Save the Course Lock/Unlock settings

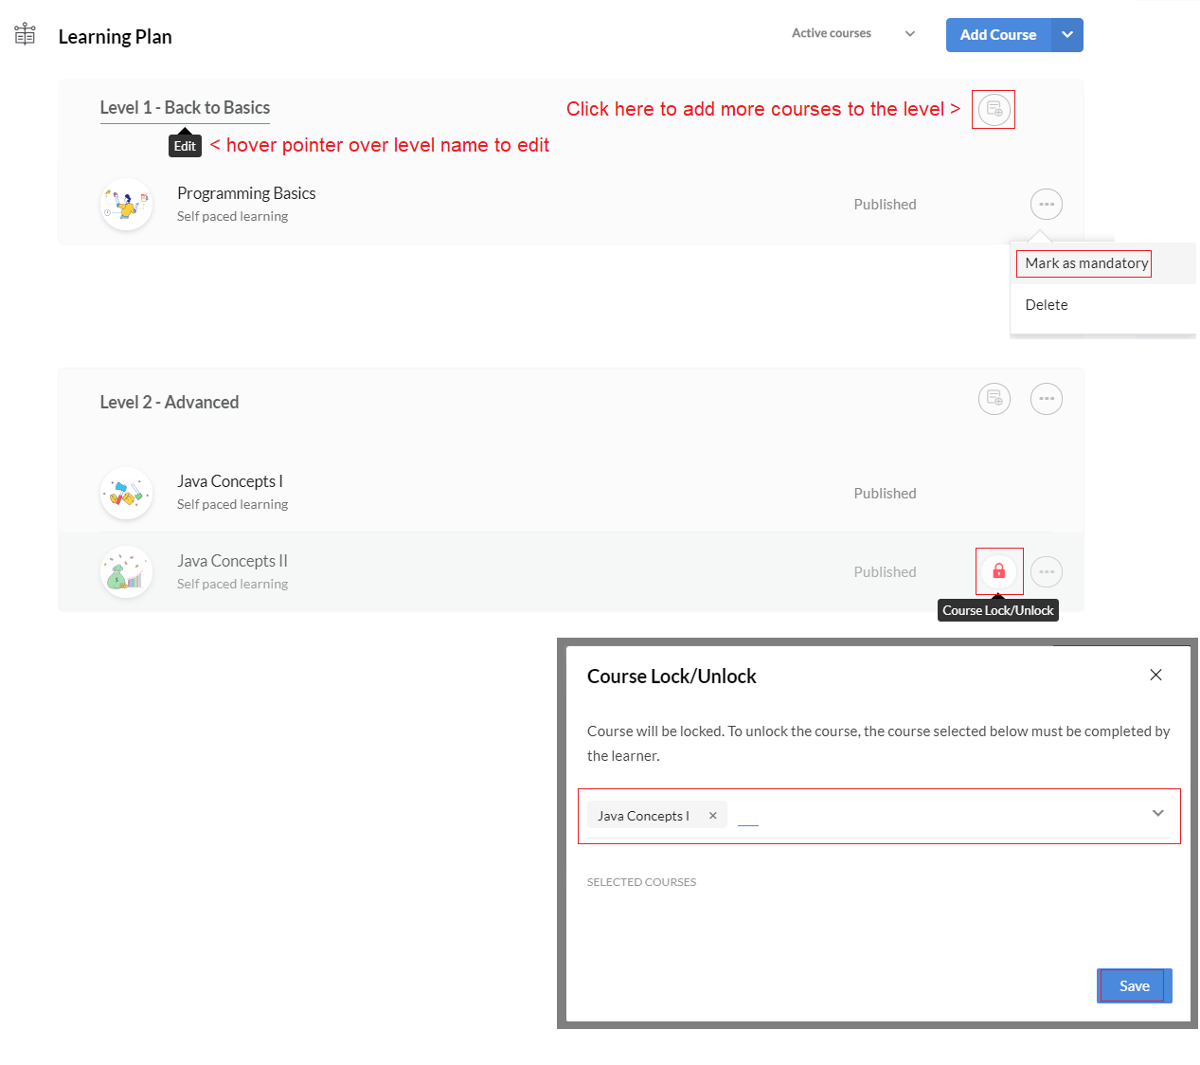[x=1134, y=986]
